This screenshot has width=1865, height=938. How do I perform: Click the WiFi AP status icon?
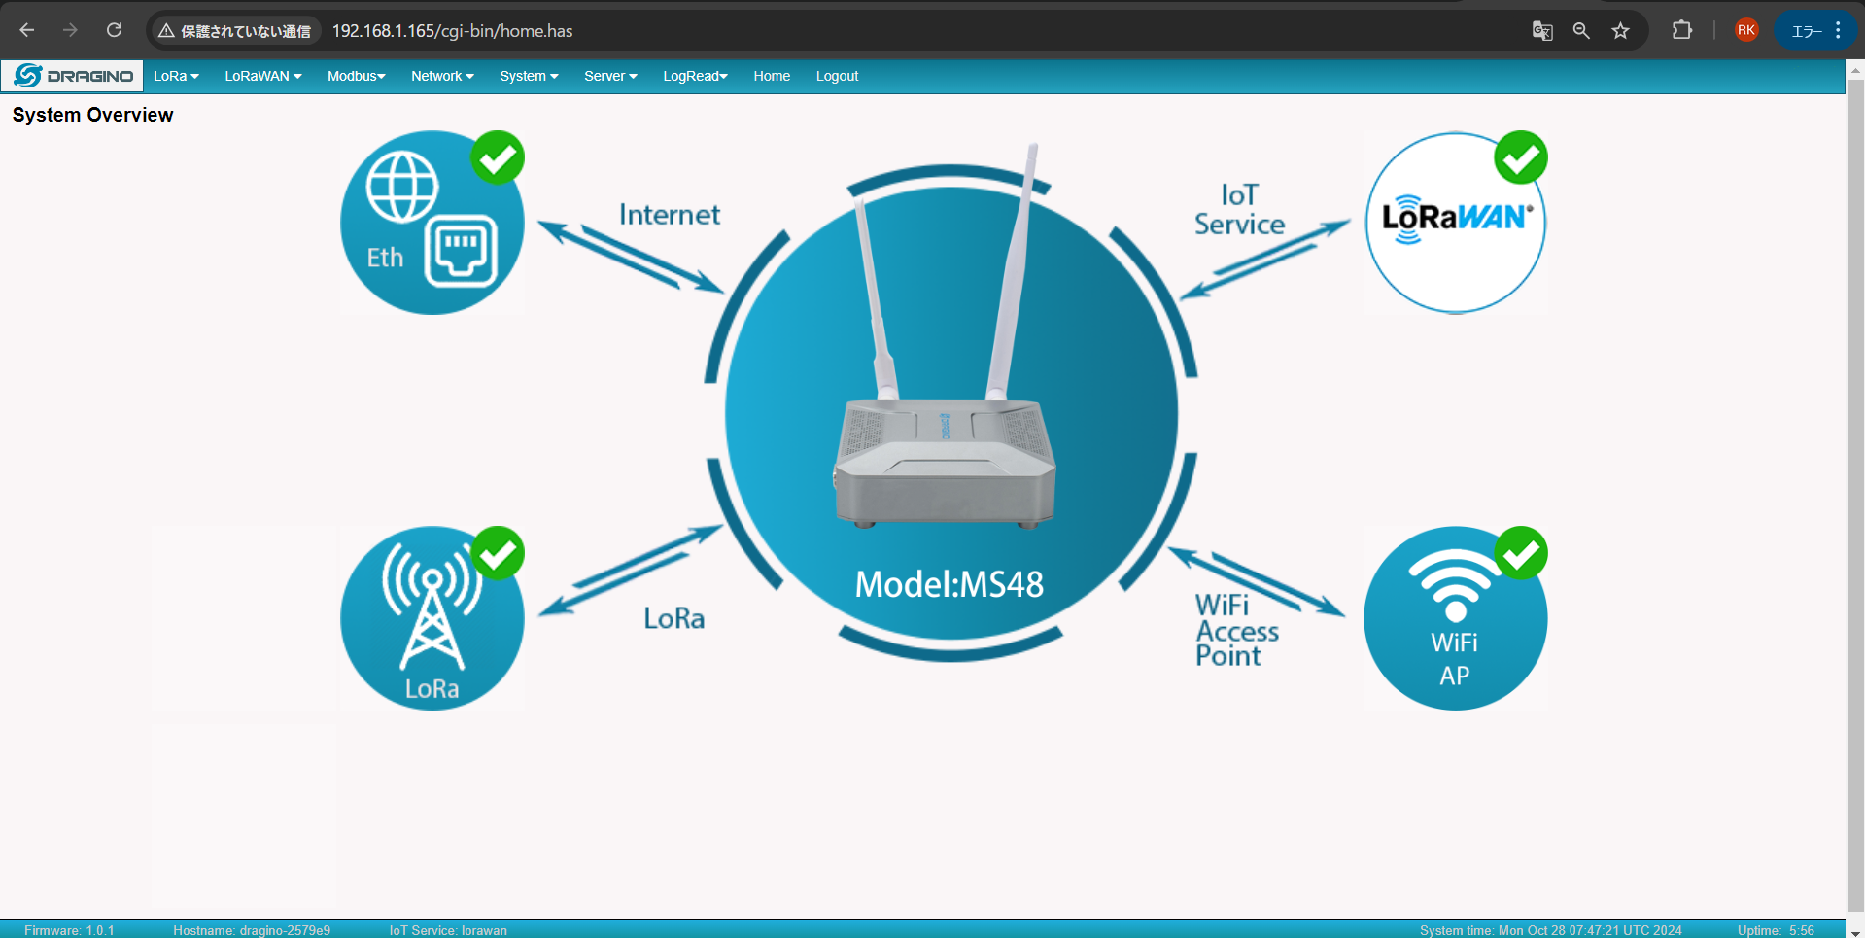tap(1456, 618)
